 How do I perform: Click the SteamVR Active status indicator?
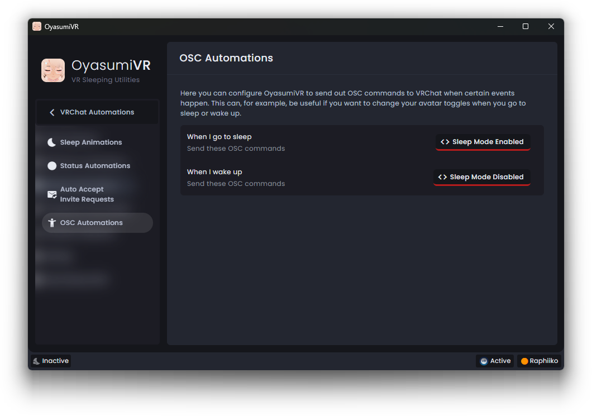coord(495,361)
